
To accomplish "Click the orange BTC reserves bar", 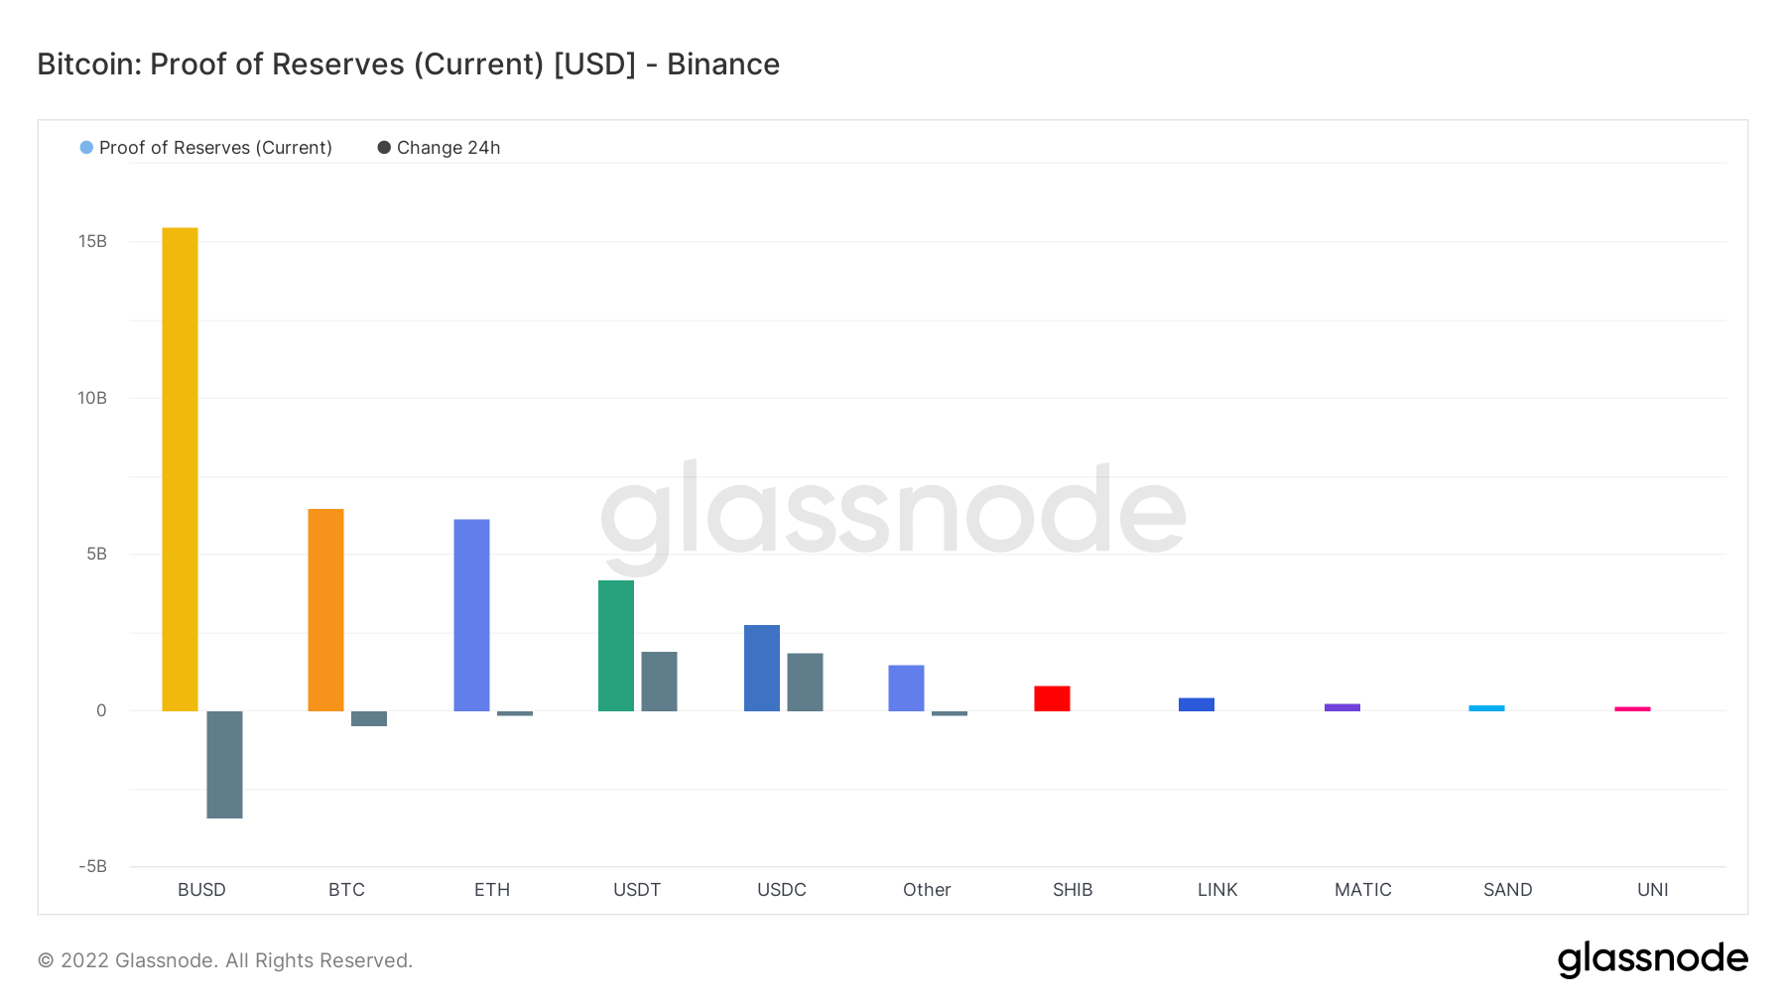I will (x=325, y=609).
